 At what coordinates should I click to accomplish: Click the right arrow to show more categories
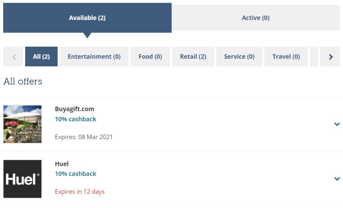[x=330, y=56]
